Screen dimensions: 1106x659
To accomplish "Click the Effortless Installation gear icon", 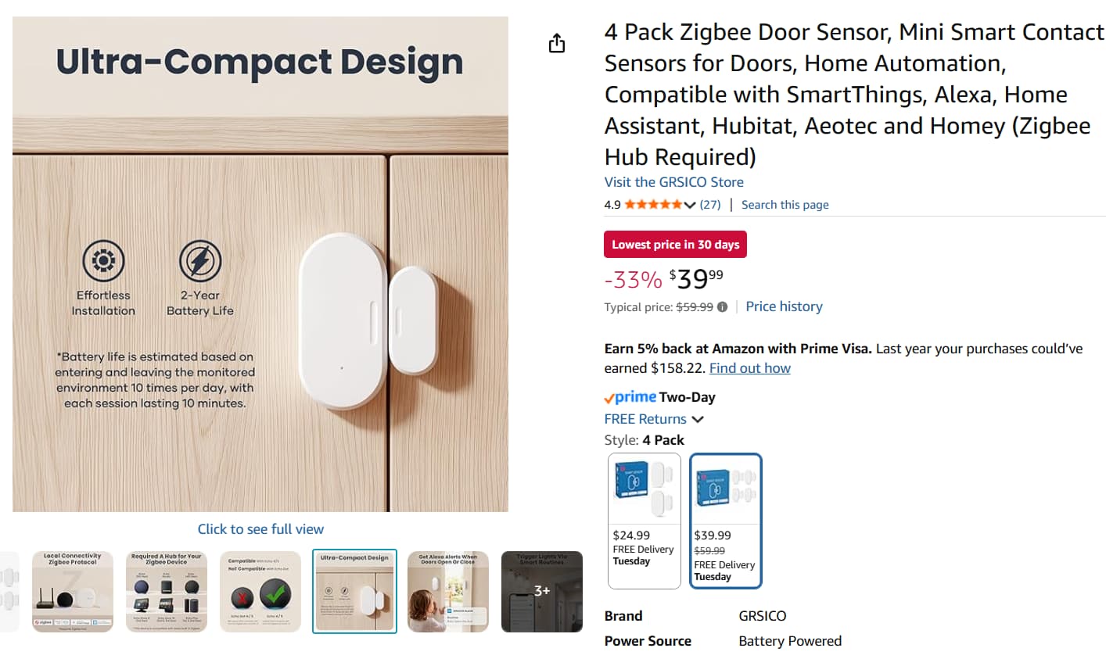I will [x=103, y=260].
